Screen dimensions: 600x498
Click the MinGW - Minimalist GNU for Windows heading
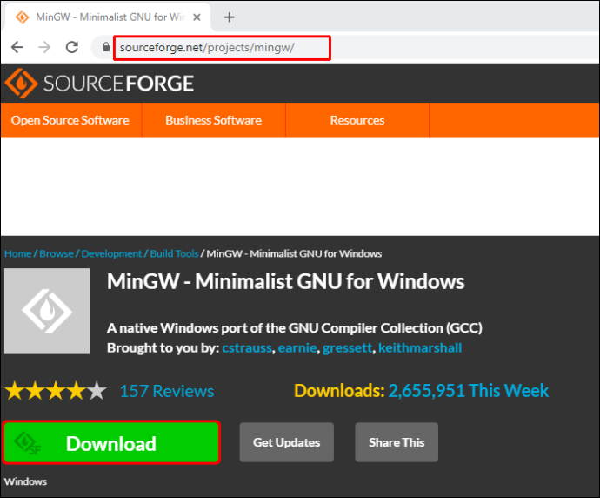285,281
